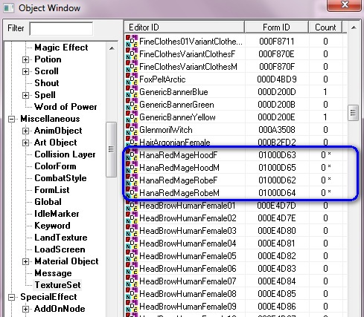Image resolution: width=364 pixels, height=317 pixels.
Task: Click the icon beside HeadBrowHumanFemale08
Action: coord(132,294)
